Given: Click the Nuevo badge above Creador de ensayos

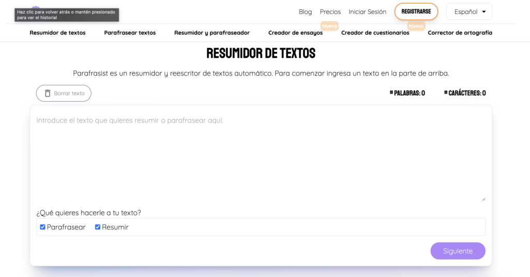Looking at the screenshot, I should (x=329, y=26).
